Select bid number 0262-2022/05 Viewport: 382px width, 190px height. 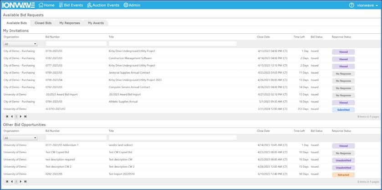(x=54, y=174)
